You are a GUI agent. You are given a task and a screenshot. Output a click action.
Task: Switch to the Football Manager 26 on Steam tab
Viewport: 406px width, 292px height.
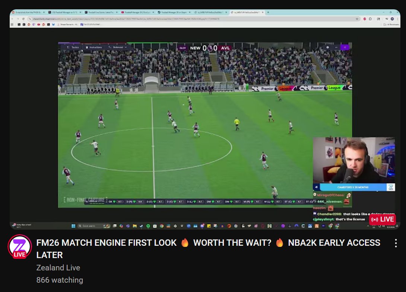(x=174, y=12)
